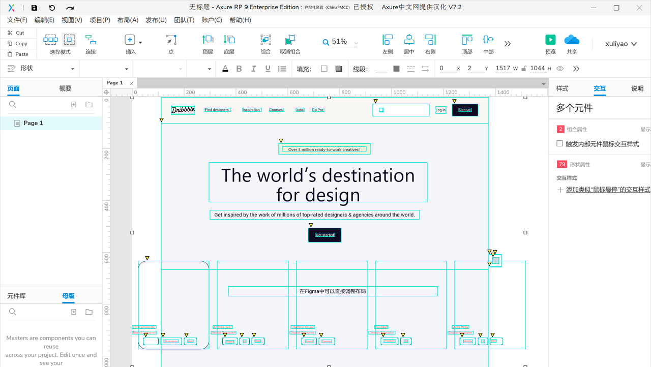Switch to the 说明 tab

(637, 88)
